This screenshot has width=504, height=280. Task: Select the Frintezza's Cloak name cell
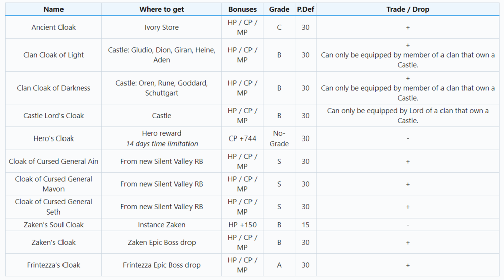coord(53,265)
